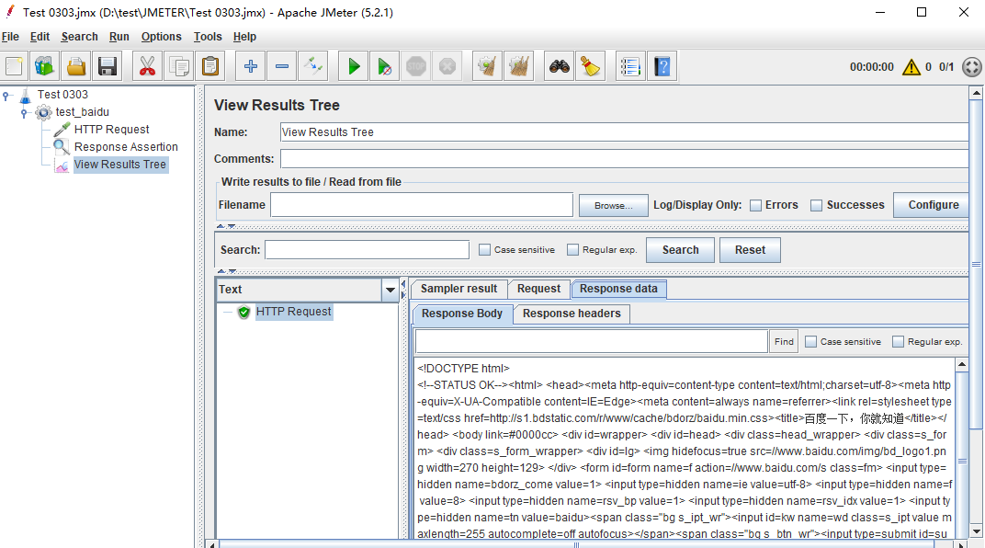Image resolution: width=985 pixels, height=548 pixels.
Task: Select the Response Body tab
Action: [x=461, y=313]
